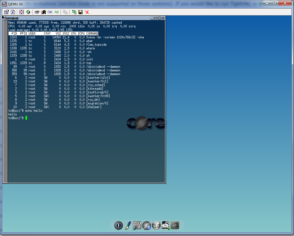Click the terminal's left scrollbar
Screen dimensions: 294x236
(x=5, y=101)
